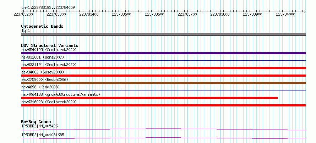Screen dimensions: 316x143
Task: Open the DGV Structural Variants track title
Action: pyautogui.click(x=50, y=45)
